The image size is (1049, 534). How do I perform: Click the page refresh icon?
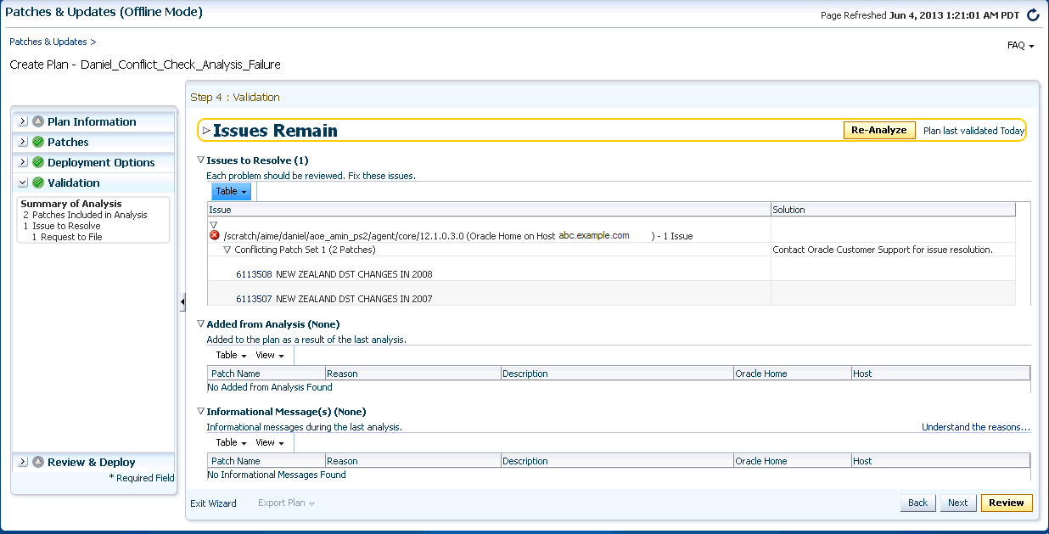[1033, 14]
